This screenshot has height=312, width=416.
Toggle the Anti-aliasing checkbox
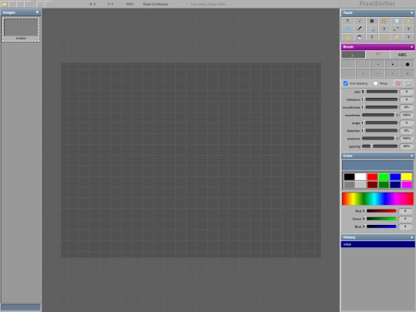[x=345, y=83]
